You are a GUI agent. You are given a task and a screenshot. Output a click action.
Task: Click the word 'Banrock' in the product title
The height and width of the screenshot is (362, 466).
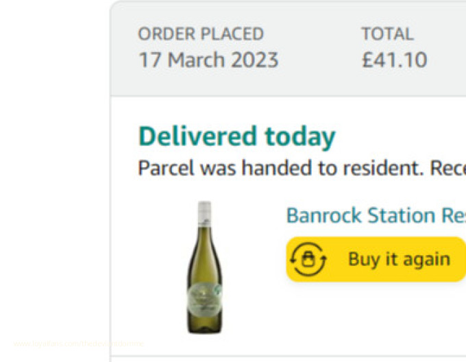[x=324, y=215]
